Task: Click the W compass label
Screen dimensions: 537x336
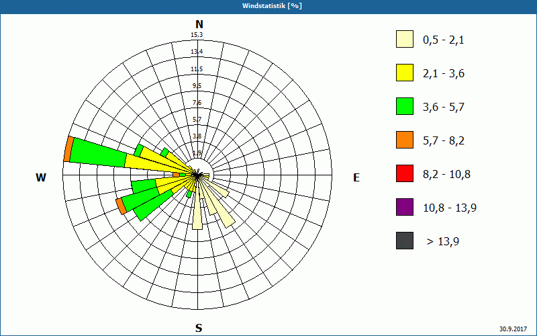Action: click(x=41, y=177)
